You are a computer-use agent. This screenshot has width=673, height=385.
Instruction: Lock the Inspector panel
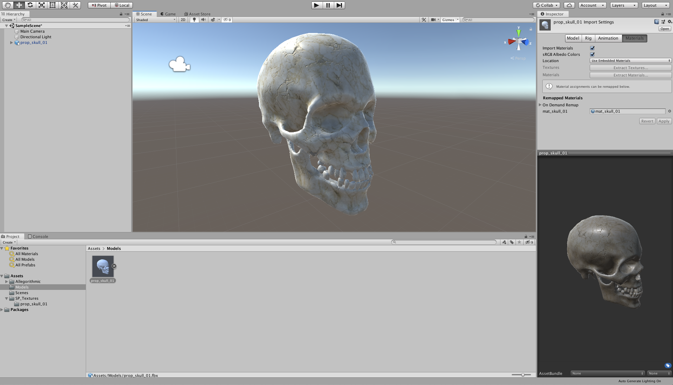(x=662, y=14)
